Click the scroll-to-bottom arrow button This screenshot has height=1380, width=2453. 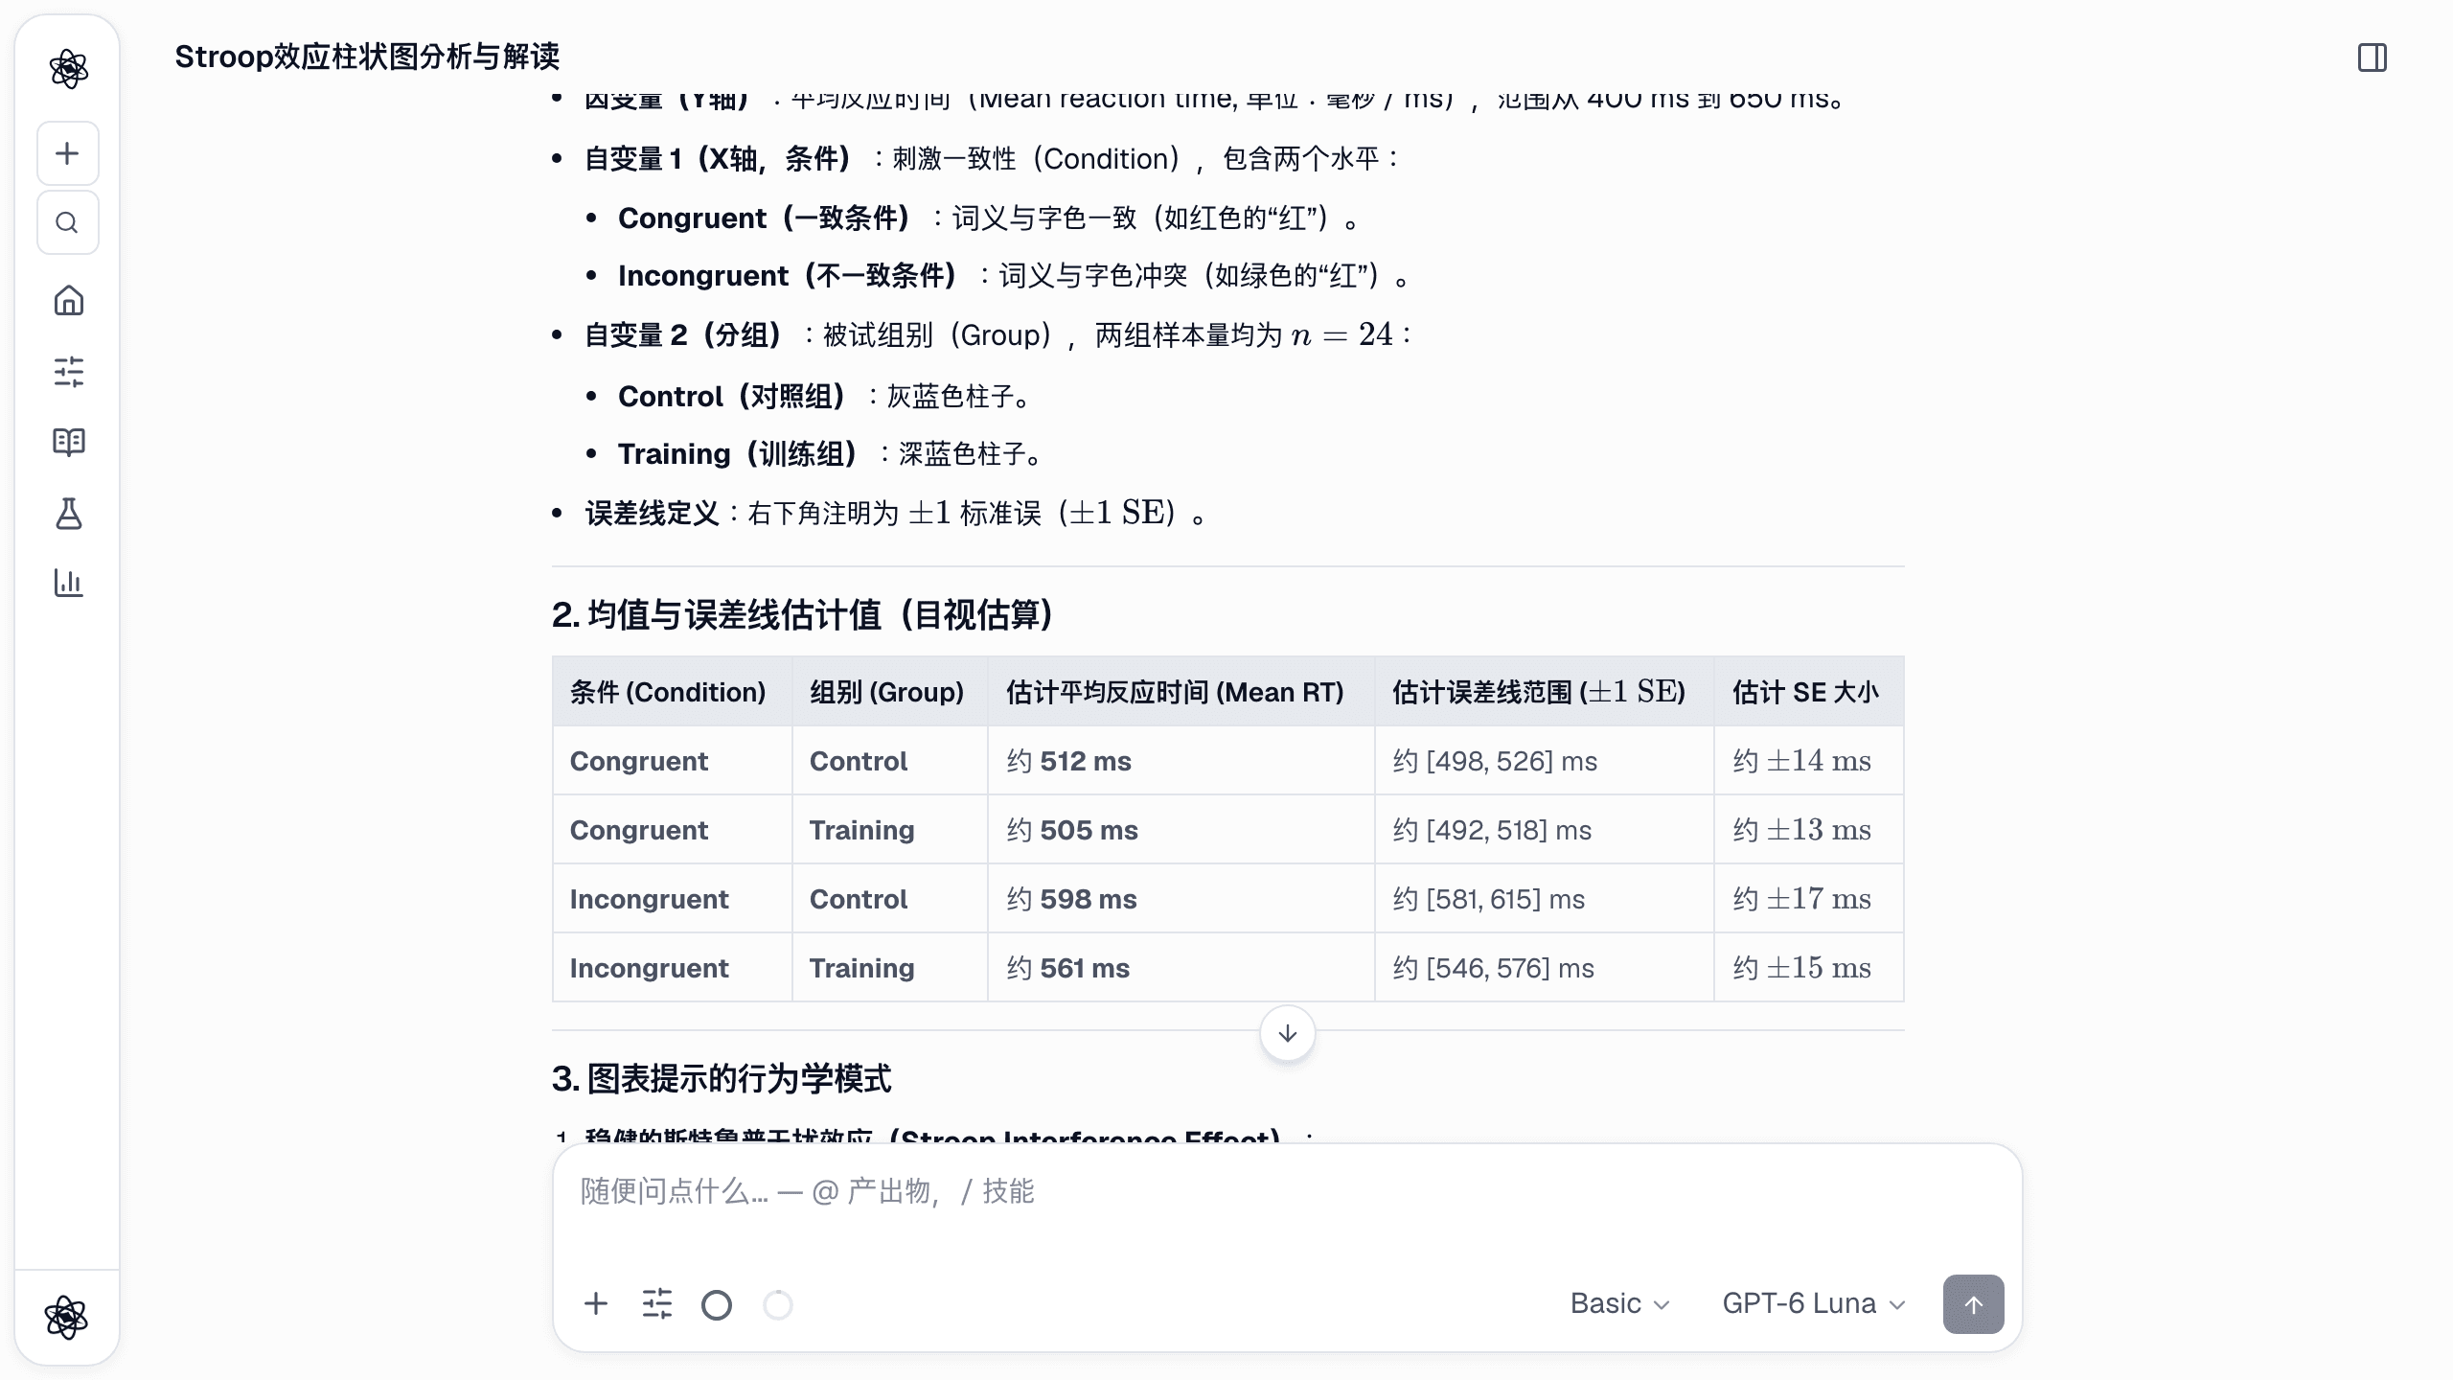pos(1288,1033)
